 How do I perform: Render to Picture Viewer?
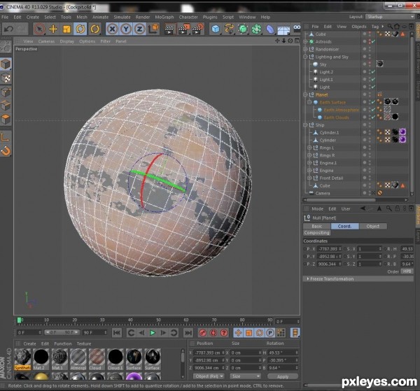coord(183,29)
